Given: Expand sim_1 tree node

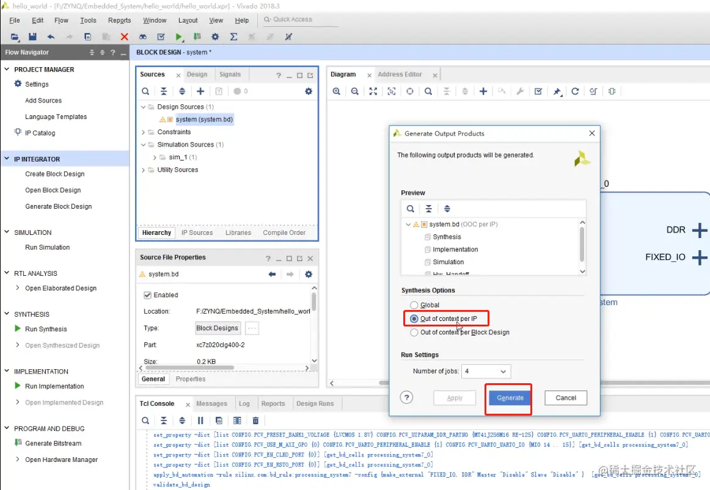Looking at the screenshot, I should coord(155,158).
